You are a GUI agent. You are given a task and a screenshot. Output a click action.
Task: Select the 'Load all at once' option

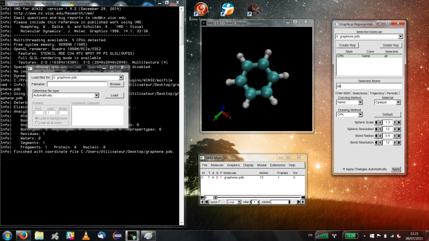click(36, 123)
